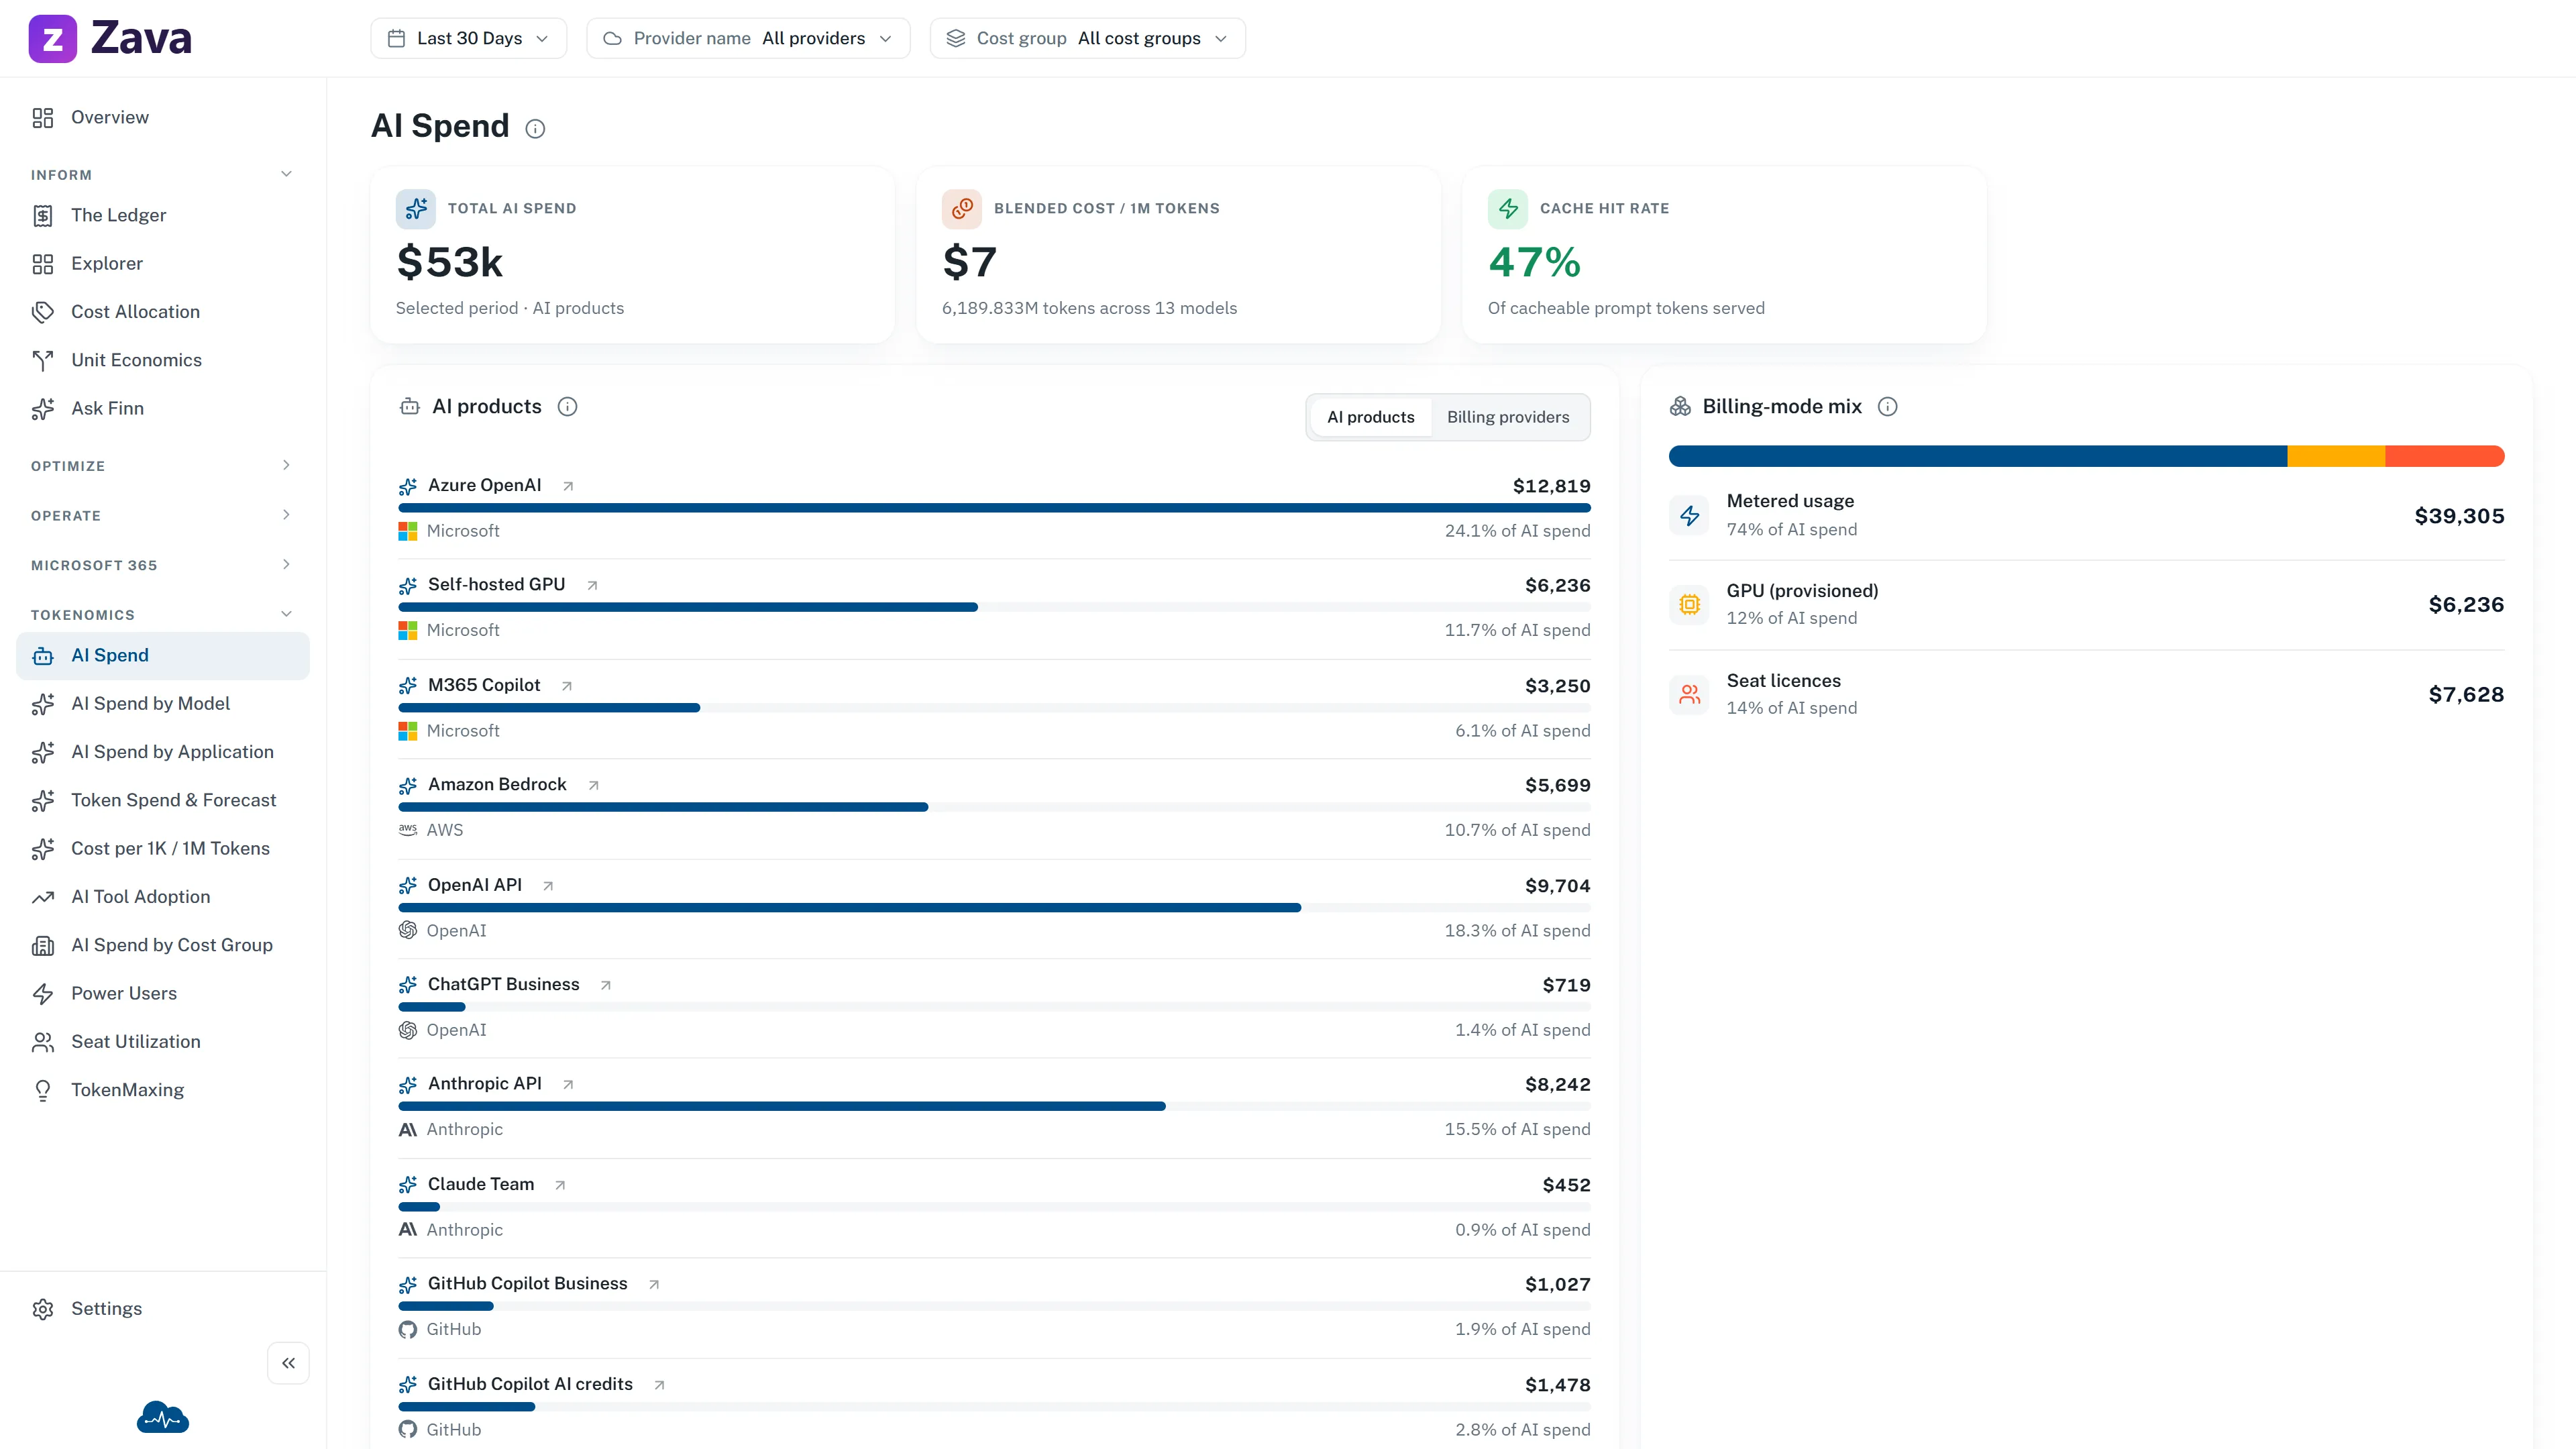The height and width of the screenshot is (1449, 2576).
Task: Click the Unit Economics icon
Action: 42,361
